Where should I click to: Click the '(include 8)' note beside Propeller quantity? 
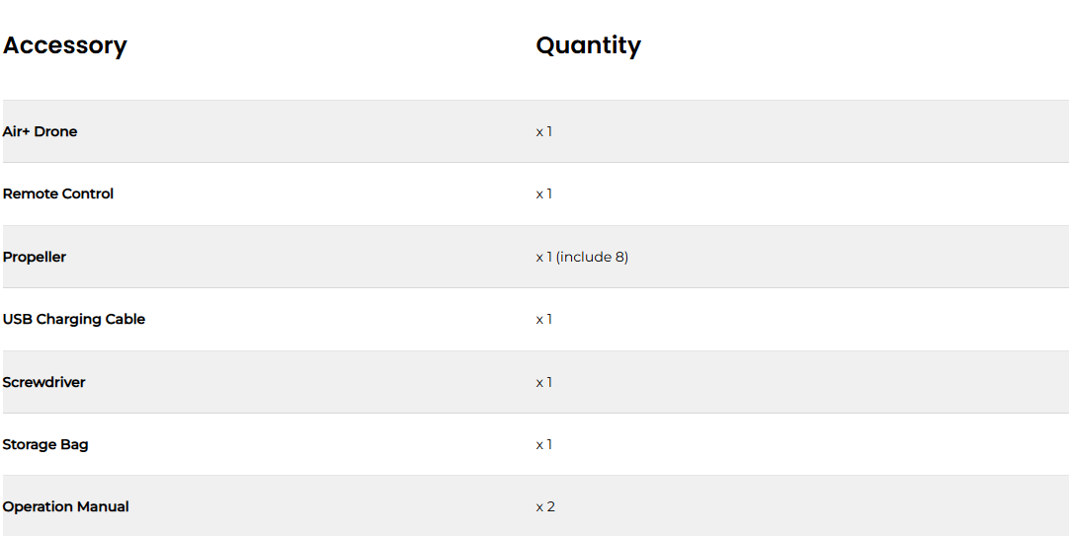pos(593,257)
